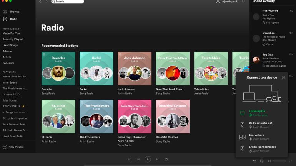Screen dimensions: 296x166
Task: Open Browse in the sidebar
Action: click(15, 12)
